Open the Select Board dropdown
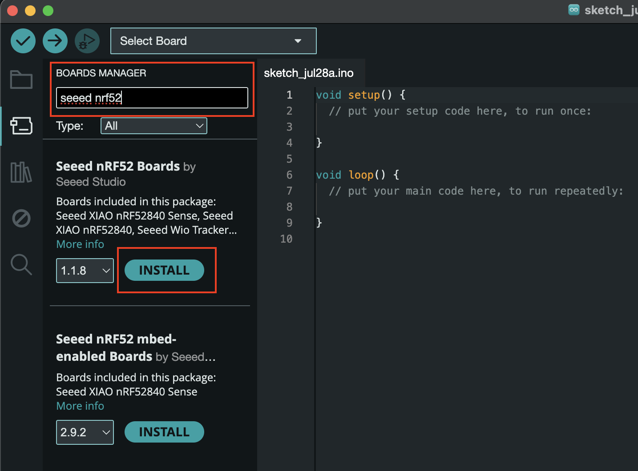Screen dimensions: 638x471 click(x=214, y=41)
